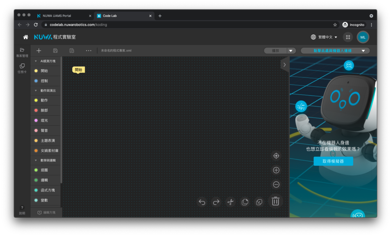391x236 pixels.
Task: Create a new project with plus icon
Action: coord(39,51)
